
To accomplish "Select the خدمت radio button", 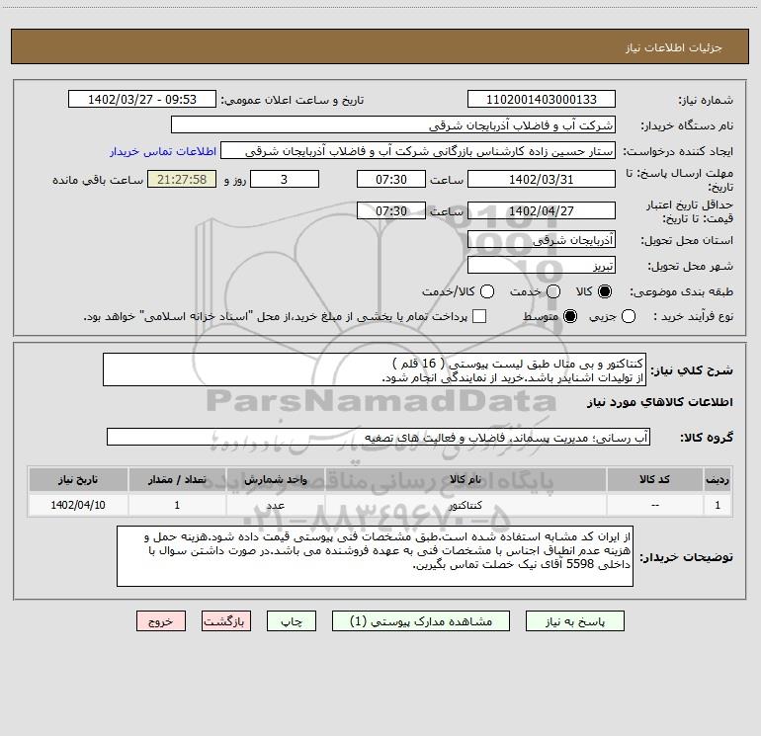I will pyautogui.click(x=553, y=291).
